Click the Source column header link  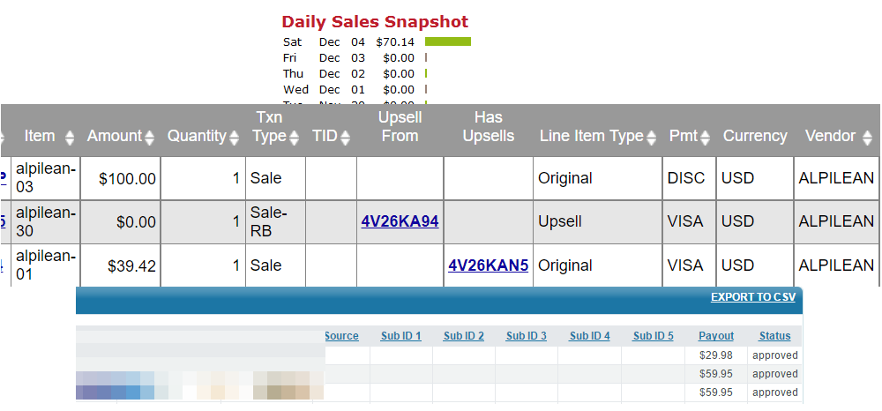click(x=341, y=336)
